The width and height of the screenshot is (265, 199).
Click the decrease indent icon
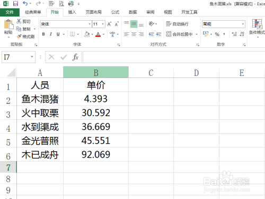pyautogui.click(x=152, y=34)
